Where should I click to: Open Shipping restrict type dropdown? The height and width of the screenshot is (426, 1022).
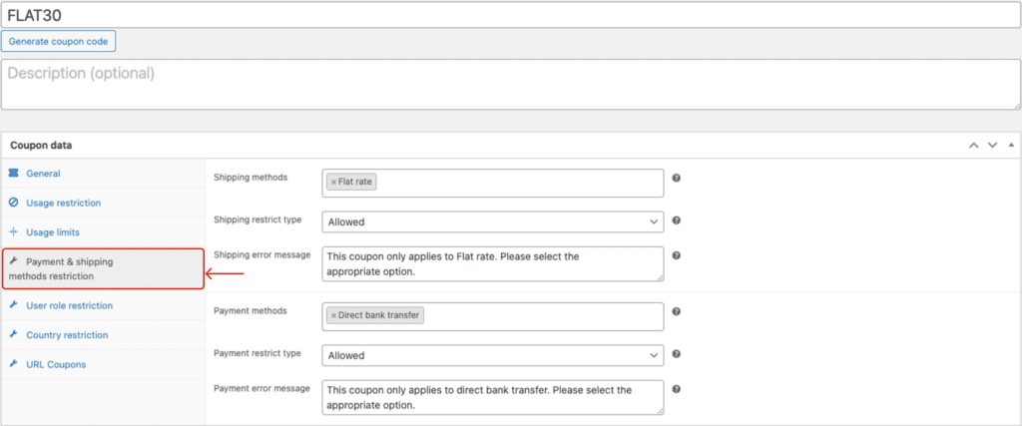pos(492,221)
